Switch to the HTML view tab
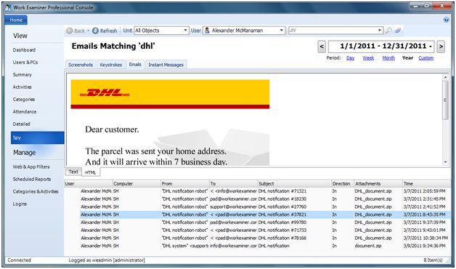This screenshot has width=456, height=269. (x=91, y=172)
